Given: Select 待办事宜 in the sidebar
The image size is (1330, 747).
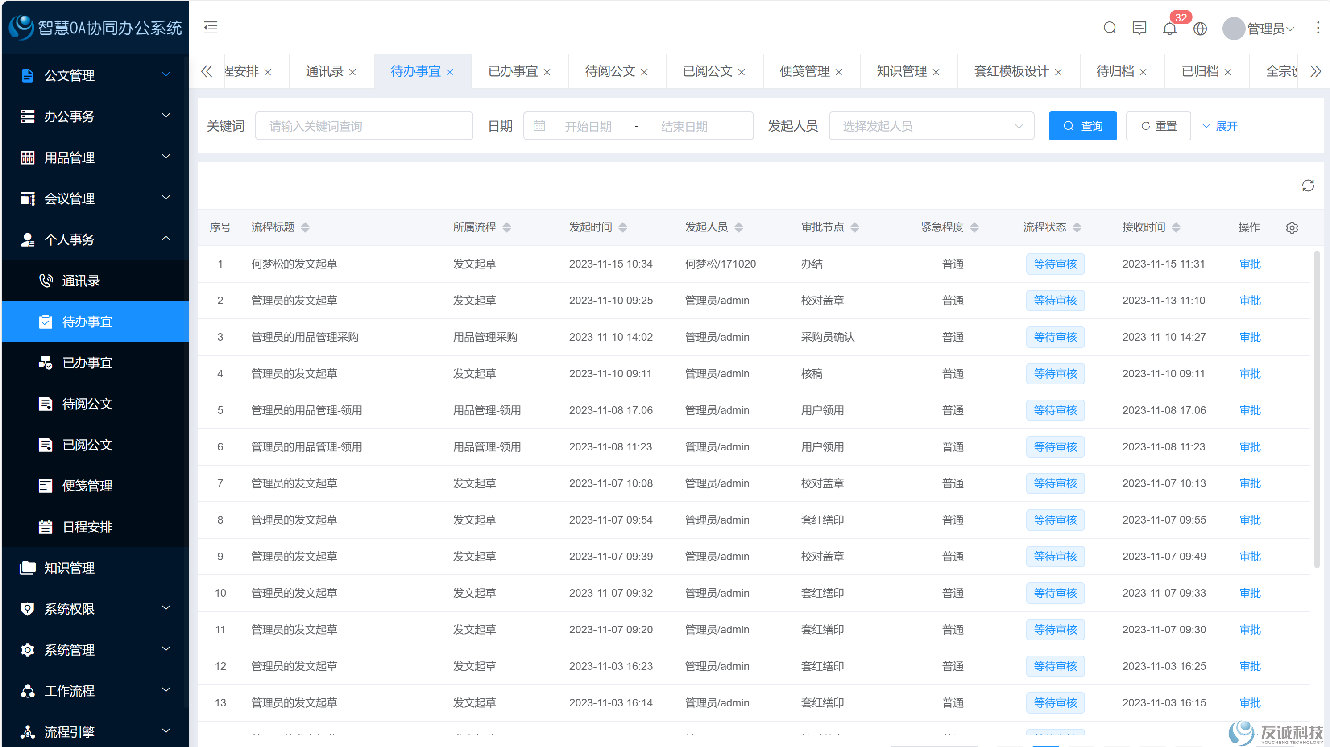Looking at the screenshot, I should click(x=95, y=322).
